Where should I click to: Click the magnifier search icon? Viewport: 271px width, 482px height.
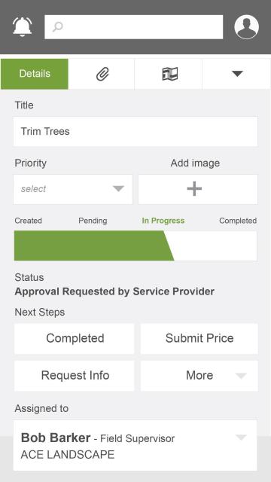(x=57, y=27)
